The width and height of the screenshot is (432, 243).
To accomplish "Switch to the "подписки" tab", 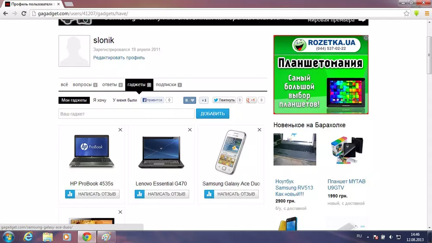I will point(166,85).
